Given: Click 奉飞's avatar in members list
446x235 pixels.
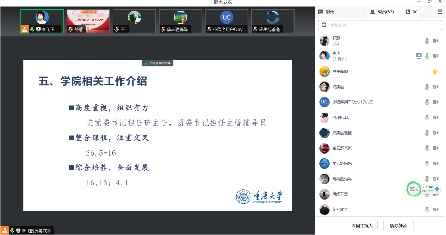Looking at the screenshot, I should tap(324, 56).
